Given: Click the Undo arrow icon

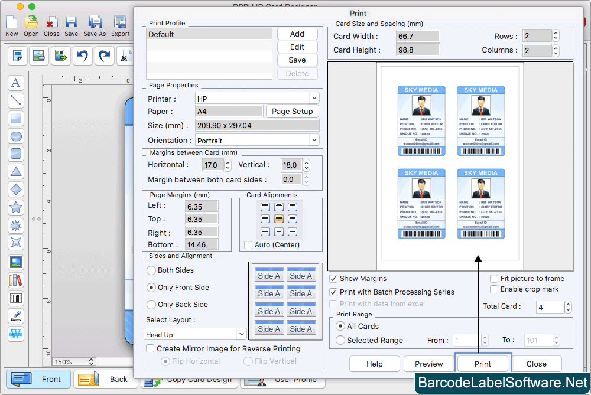Looking at the screenshot, I should pyautogui.click(x=83, y=56).
